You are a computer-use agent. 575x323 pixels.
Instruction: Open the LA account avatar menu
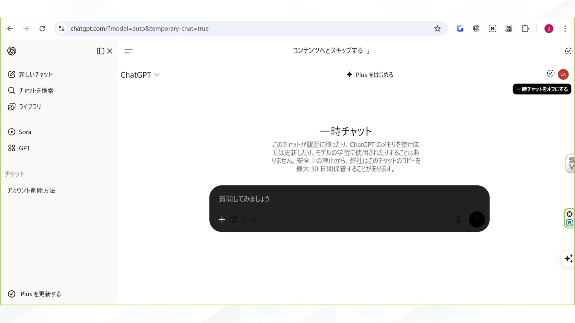click(x=563, y=74)
